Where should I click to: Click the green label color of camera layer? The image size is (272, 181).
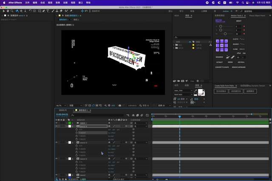(70, 123)
